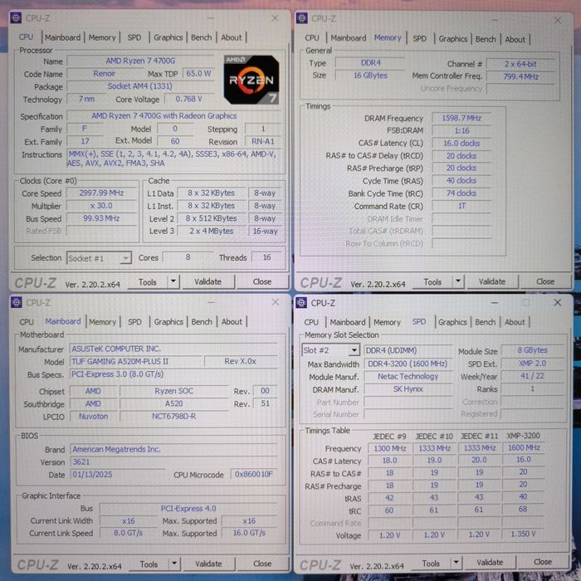Viewport: 581px width, 581px height.
Task: Click Close button in SPD window
Action: pos(543,562)
